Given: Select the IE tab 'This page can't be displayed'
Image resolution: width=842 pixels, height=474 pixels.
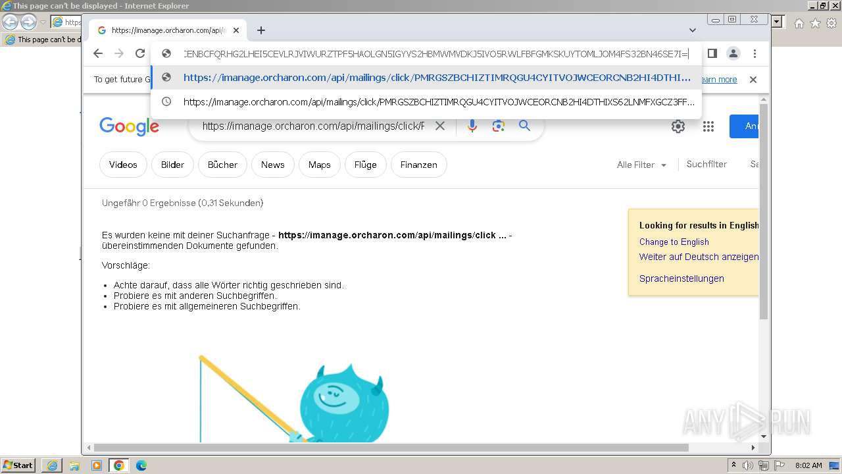Looking at the screenshot, I should pyautogui.click(x=43, y=39).
